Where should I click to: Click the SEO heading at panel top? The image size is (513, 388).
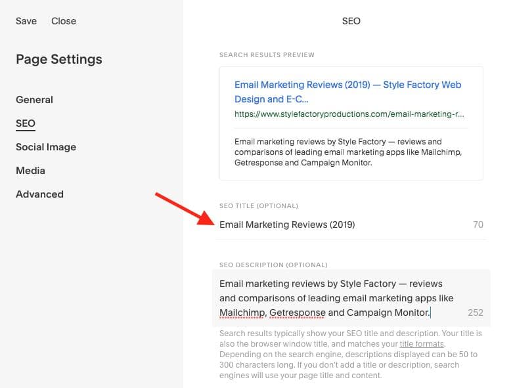point(351,21)
